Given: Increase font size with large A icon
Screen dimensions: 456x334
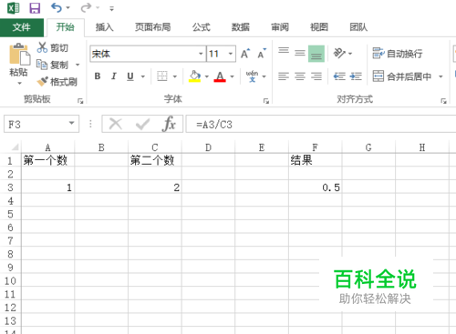Looking at the screenshot, I should [245, 54].
